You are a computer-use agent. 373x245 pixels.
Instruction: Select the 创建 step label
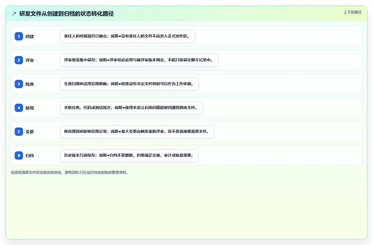click(x=30, y=36)
